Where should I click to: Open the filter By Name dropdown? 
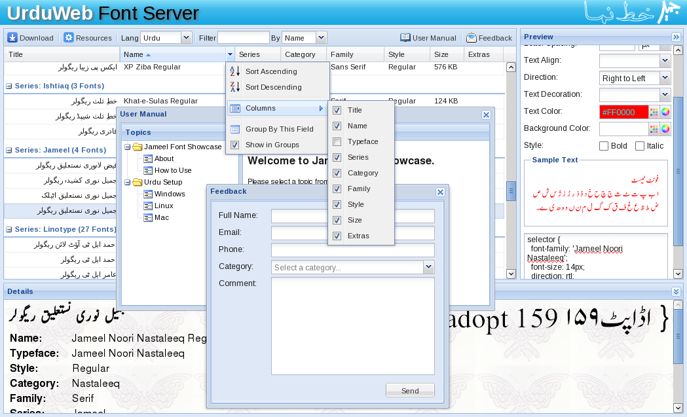(321, 38)
